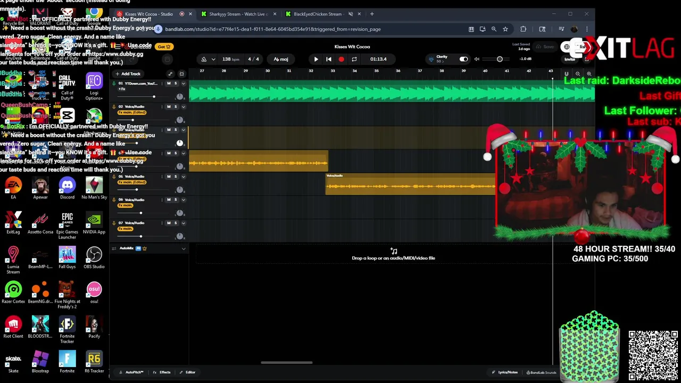Click the microphone icon of track 02
Viewport: 681px width, 383px height.
[x=113, y=106]
